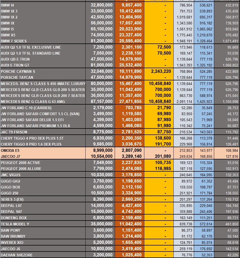The width and height of the screenshot is (240, 258).
Task: Select the PEUGEOT 2008 ALLURE cell
Action: 43,169
